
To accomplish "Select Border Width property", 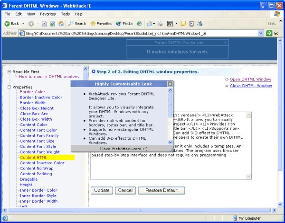I will (32, 103).
